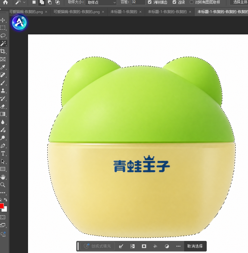Viewport: 248px width, 253px height.
Task: Swap foreground and background colors
Action: 5,200
